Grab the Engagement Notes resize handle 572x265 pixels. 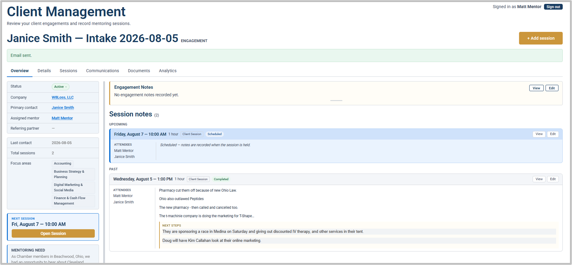click(336, 101)
